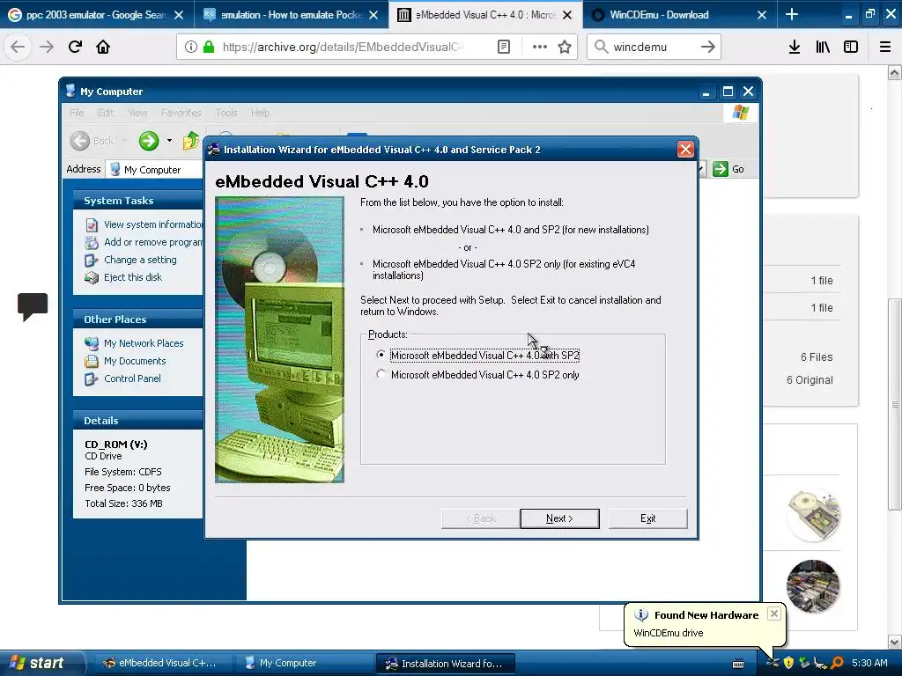
Task: Click the green Forward arrow in My Computer
Action: (x=148, y=140)
